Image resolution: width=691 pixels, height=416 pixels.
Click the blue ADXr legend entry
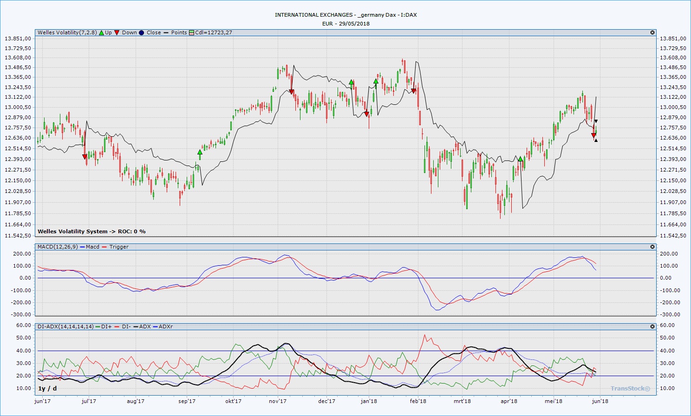(x=163, y=326)
